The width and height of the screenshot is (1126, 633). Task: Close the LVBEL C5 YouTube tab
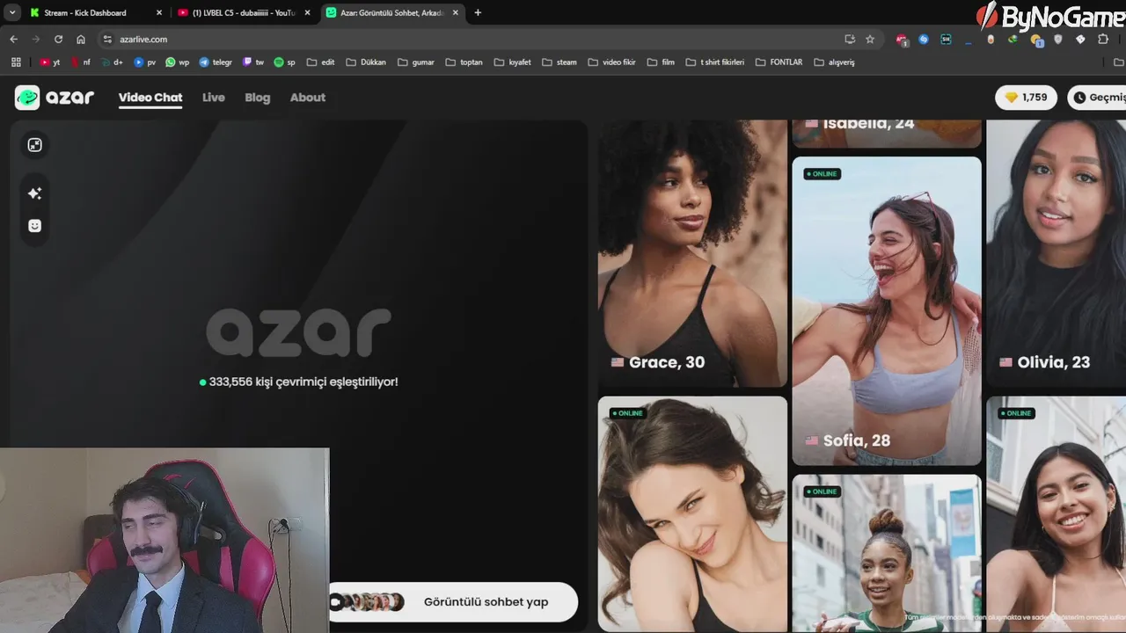[x=307, y=12]
